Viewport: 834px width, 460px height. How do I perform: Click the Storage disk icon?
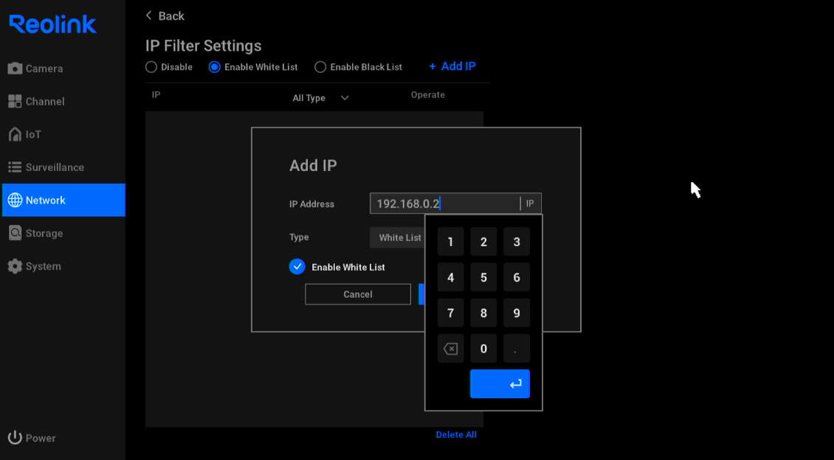(15, 233)
